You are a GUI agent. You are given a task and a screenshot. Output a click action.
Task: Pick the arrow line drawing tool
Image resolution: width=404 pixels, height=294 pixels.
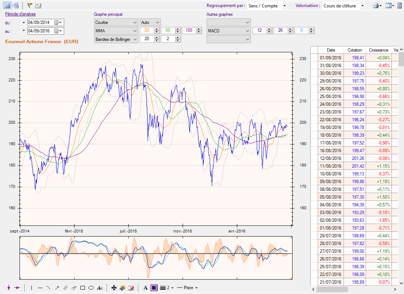57,288
